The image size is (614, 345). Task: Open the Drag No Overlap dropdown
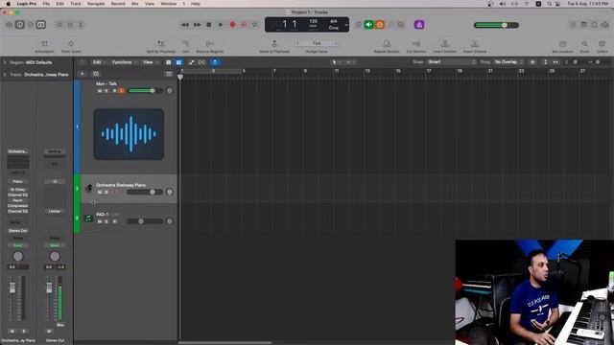point(508,61)
